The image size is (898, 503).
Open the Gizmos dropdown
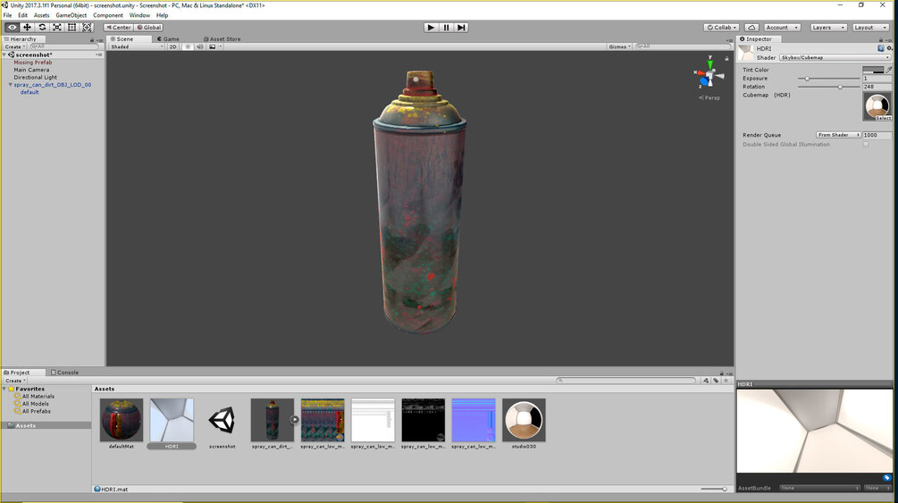pos(620,47)
